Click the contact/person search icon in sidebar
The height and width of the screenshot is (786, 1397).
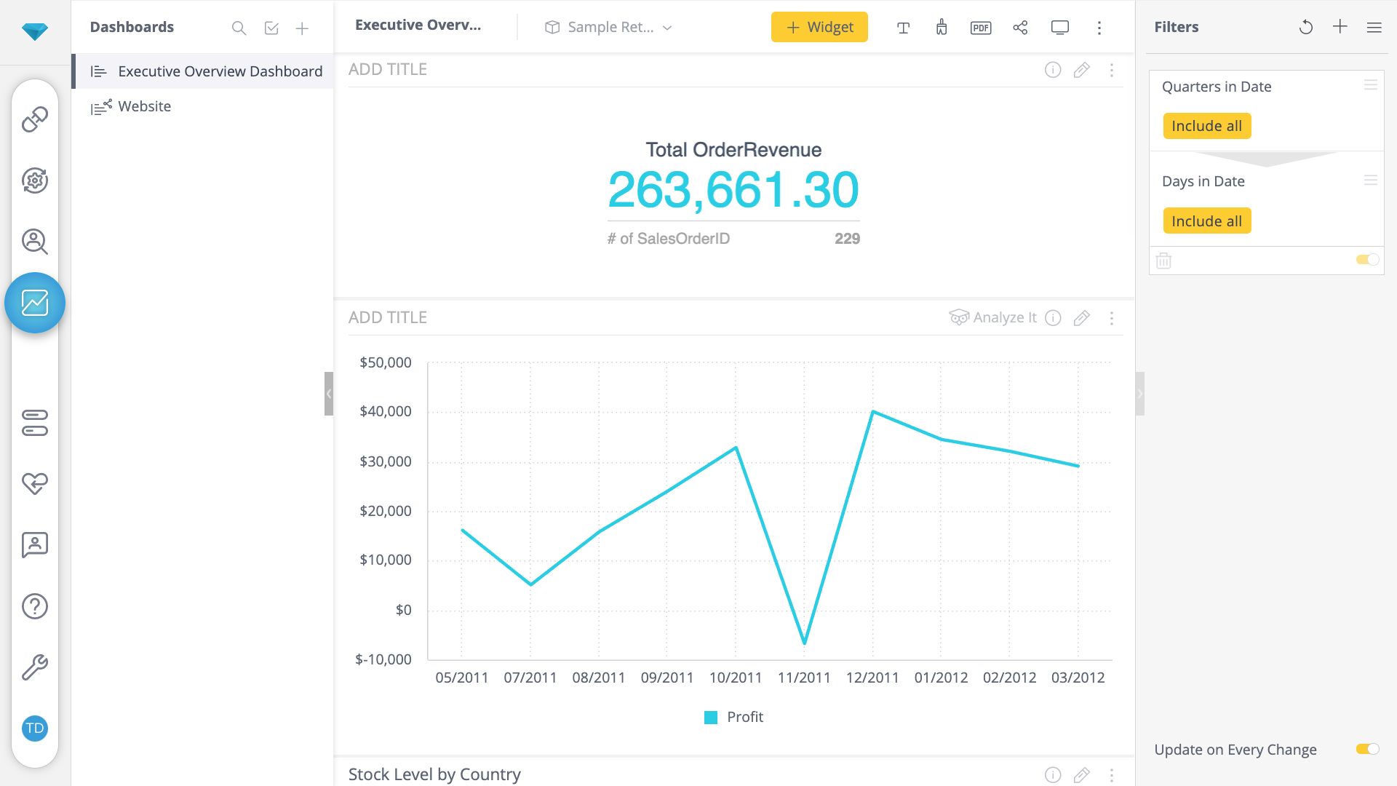coord(33,242)
